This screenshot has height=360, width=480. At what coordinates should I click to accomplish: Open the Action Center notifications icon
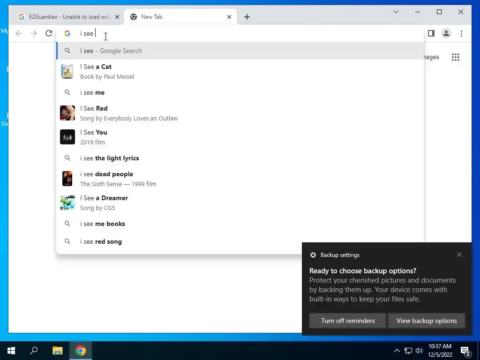tap(465, 351)
